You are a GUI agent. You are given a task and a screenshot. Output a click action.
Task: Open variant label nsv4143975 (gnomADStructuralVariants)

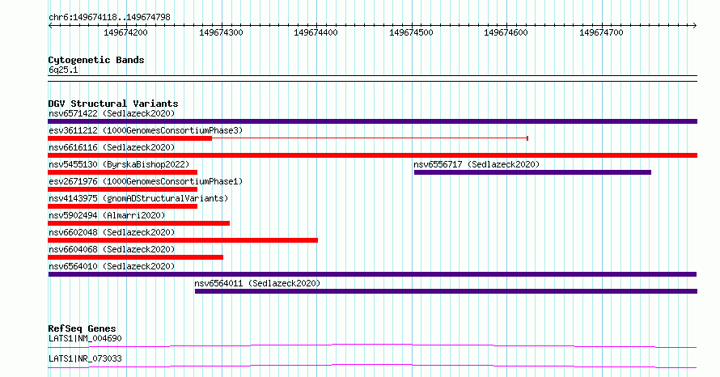[138, 198]
